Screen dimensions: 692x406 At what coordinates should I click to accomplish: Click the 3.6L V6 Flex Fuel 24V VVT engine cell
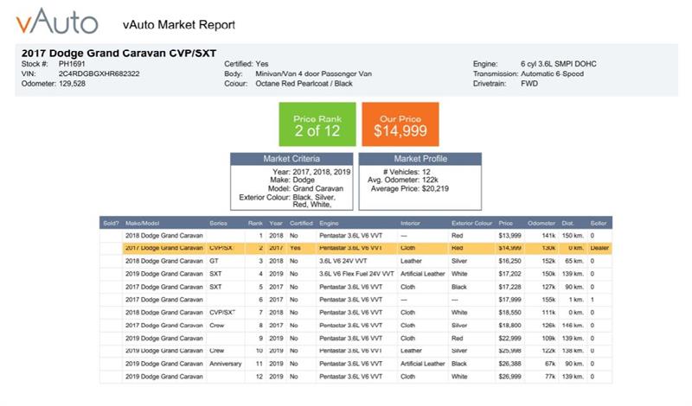click(356, 274)
